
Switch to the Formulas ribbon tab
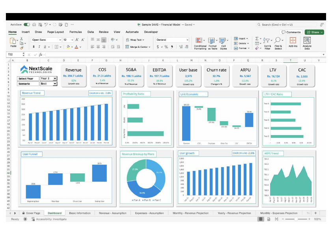pyautogui.click(x=75, y=32)
